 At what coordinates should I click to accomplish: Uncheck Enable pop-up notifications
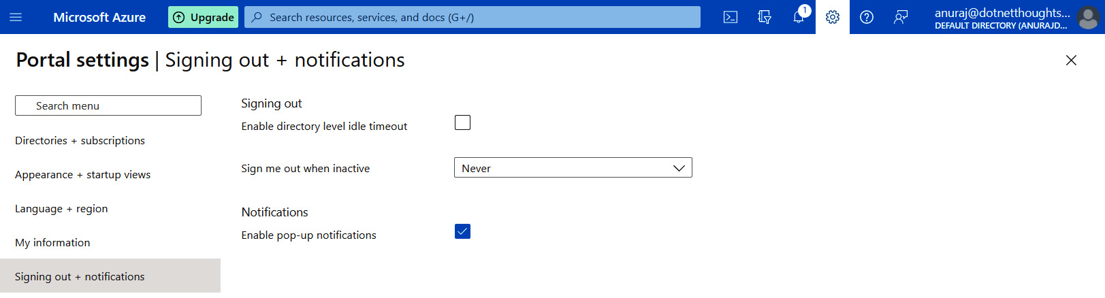(462, 231)
